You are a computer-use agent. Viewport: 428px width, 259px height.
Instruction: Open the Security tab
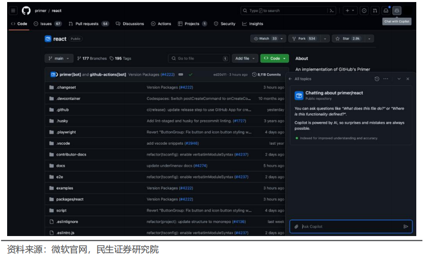click(225, 24)
